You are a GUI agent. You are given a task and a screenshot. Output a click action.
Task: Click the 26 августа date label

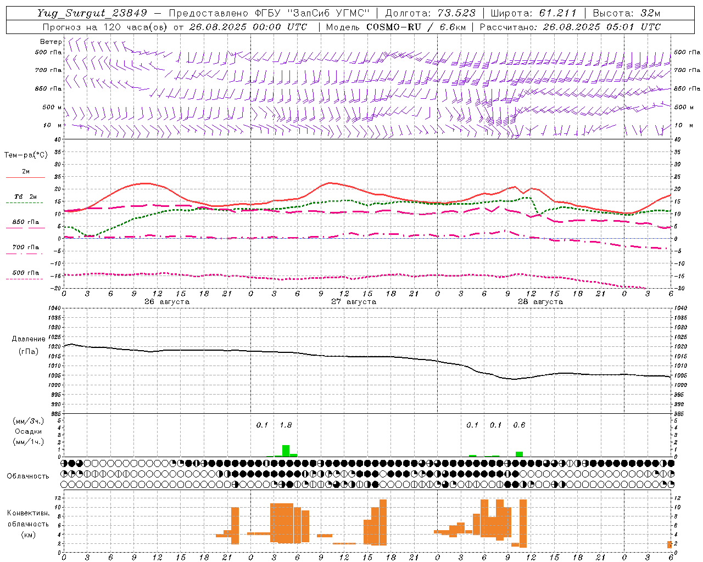[167, 302]
